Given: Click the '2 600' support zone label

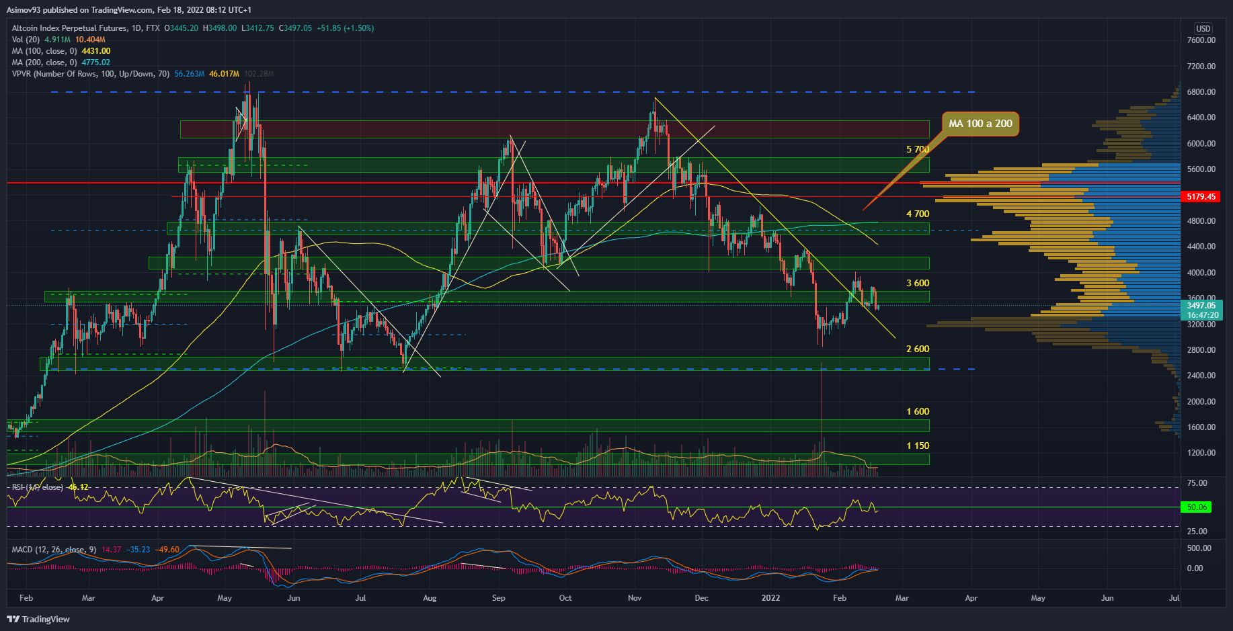Looking at the screenshot, I should pos(917,349).
